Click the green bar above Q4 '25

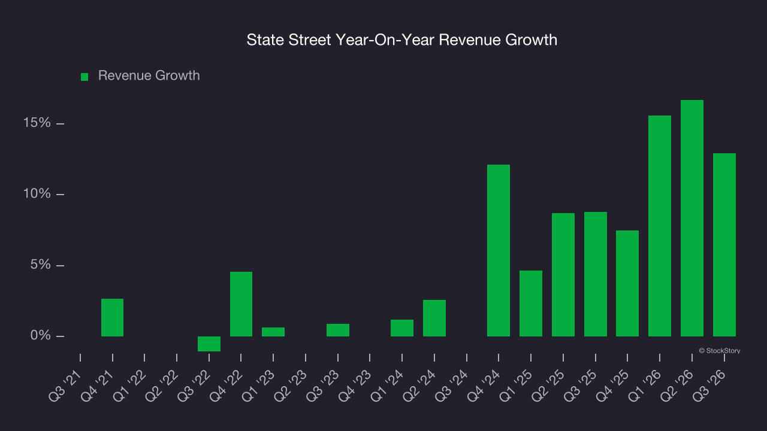627,283
